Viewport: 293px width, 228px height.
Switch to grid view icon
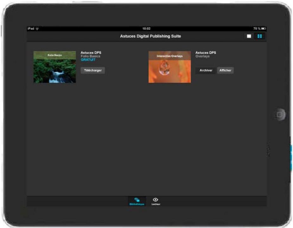click(259, 36)
